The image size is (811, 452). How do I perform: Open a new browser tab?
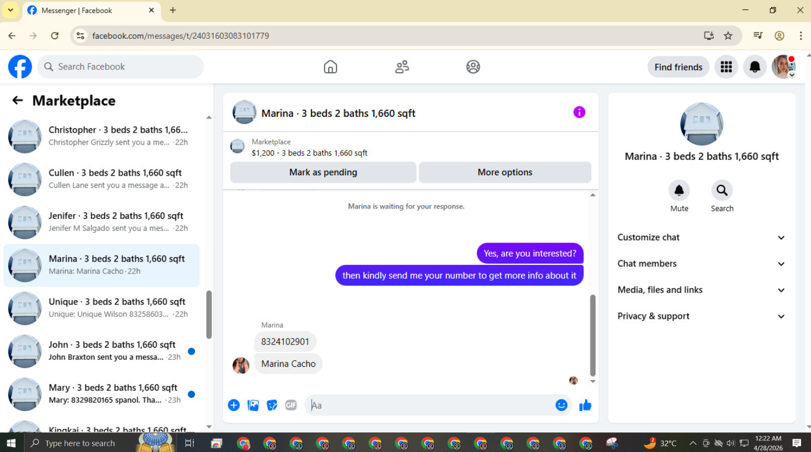pyautogui.click(x=173, y=10)
